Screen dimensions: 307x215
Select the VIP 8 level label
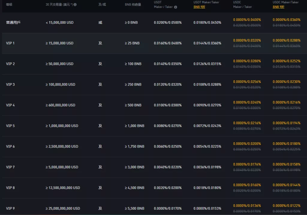point(10,188)
